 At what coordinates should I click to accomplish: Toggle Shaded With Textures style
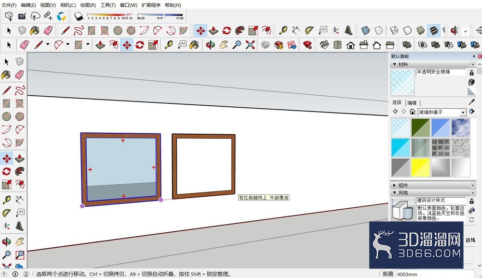click(434, 31)
